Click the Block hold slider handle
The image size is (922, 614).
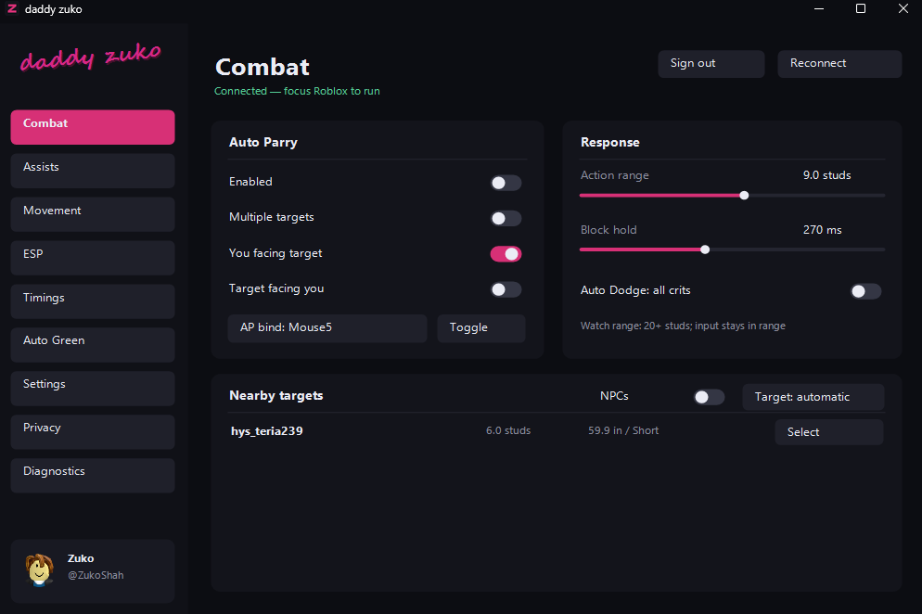705,249
